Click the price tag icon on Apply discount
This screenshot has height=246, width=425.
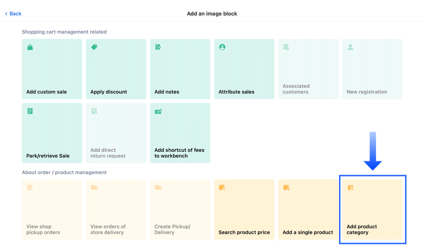94,47
